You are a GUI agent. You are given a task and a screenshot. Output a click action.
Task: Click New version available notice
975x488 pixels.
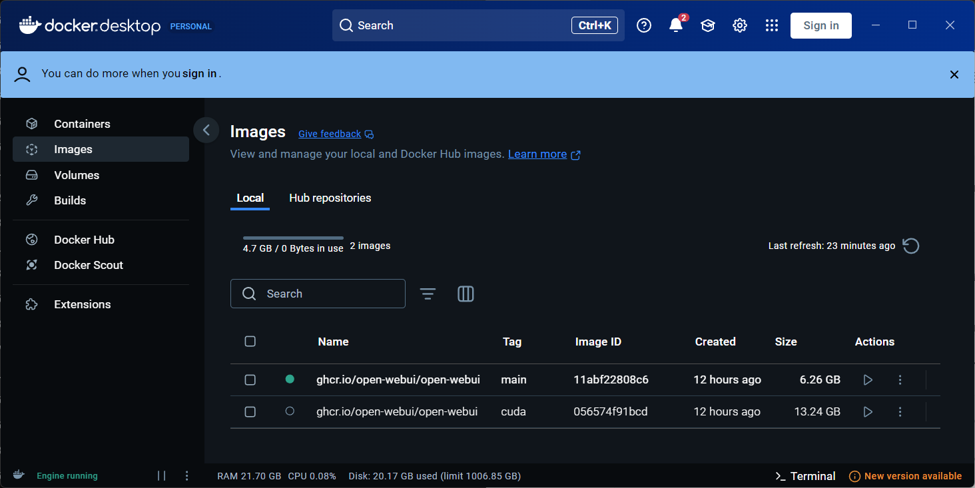pos(906,476)
